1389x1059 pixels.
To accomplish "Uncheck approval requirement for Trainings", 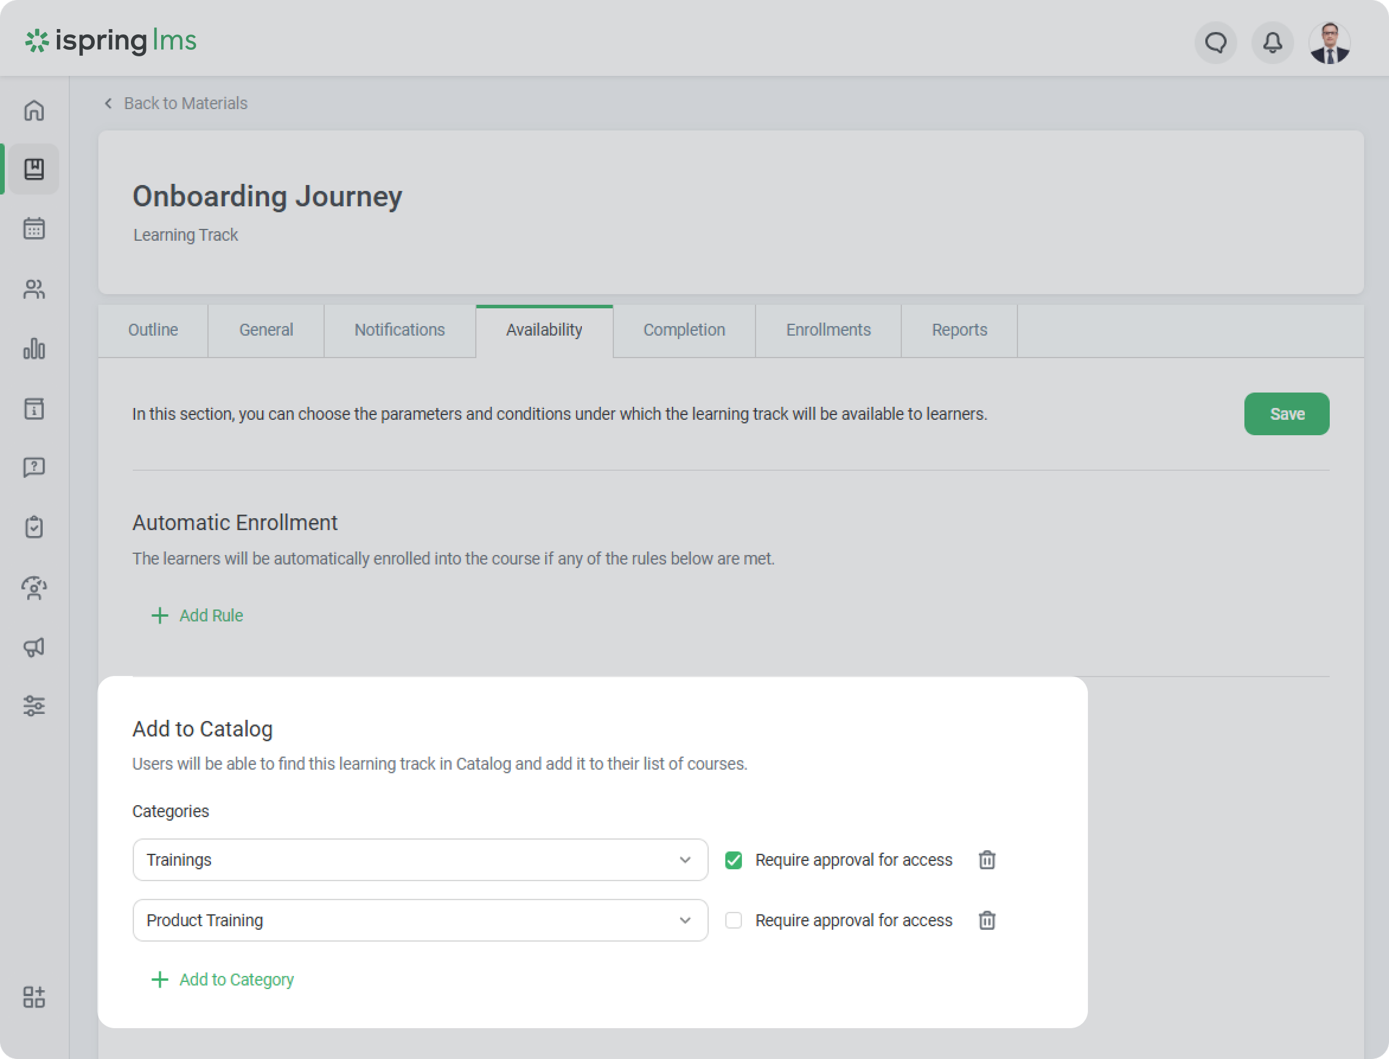I will point(733,860).
